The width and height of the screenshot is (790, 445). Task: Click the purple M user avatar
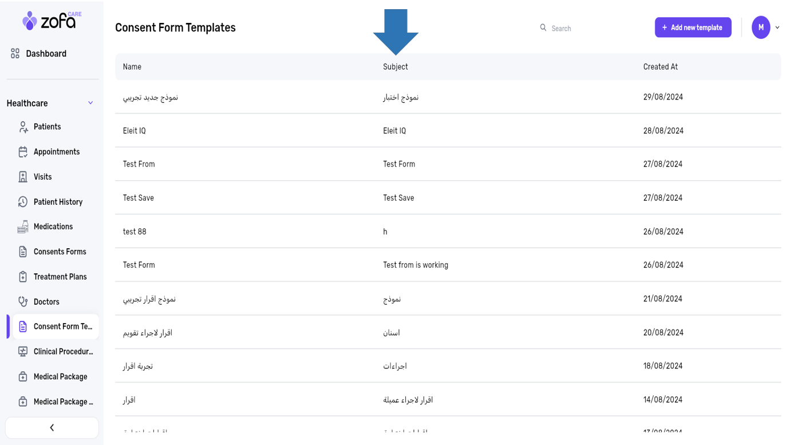(x=761, y=27)
